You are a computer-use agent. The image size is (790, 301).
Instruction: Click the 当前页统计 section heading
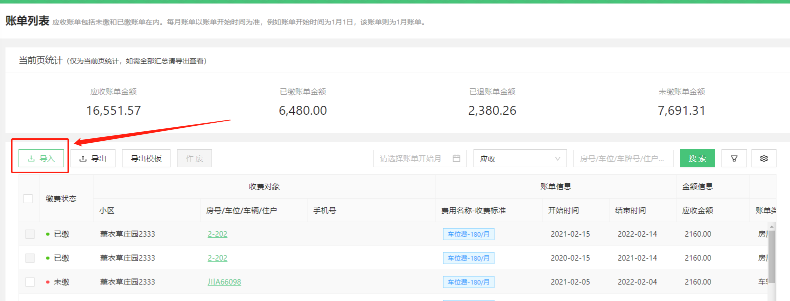pos(40,60)
